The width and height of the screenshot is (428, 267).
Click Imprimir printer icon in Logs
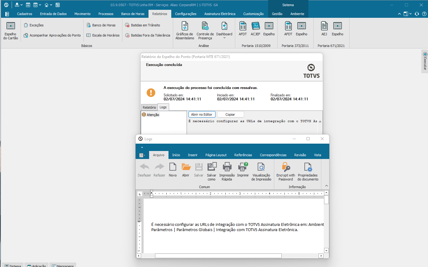pyautogui.click(x=243, y=170)
